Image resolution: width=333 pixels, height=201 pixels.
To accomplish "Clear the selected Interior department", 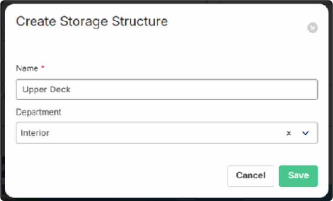I will click(x=288, y=133).
